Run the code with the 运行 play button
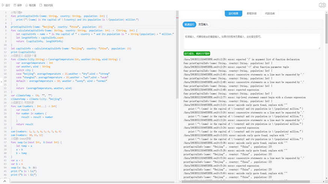The width and height of the screenshot is (328, 184). click(6, 5)
